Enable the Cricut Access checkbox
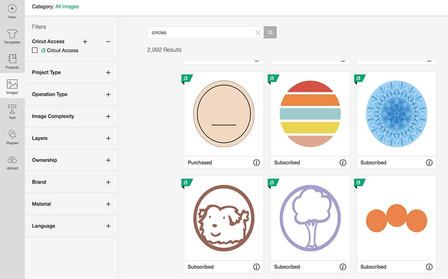Viewport: 448px width, 279px height. [x=34, y=50]
